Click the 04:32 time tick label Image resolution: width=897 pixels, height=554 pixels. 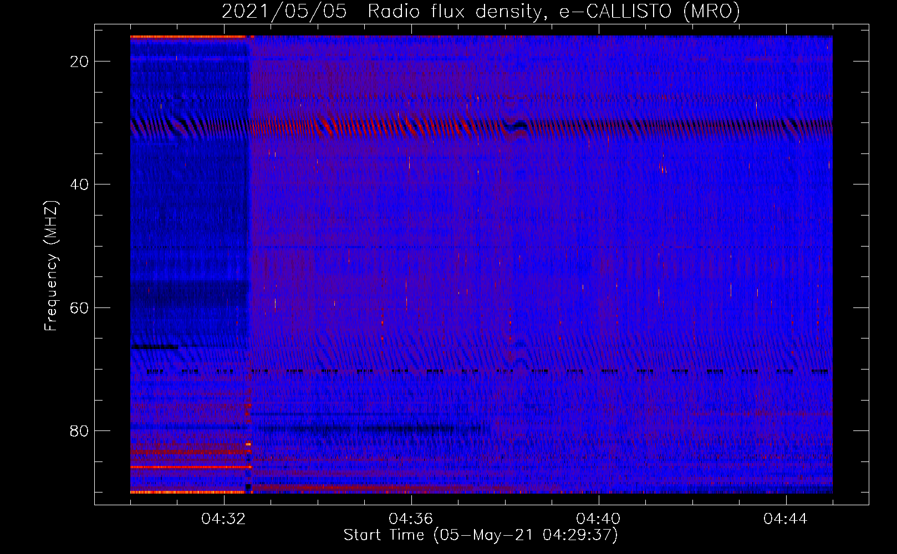click(x=224, y=519)
